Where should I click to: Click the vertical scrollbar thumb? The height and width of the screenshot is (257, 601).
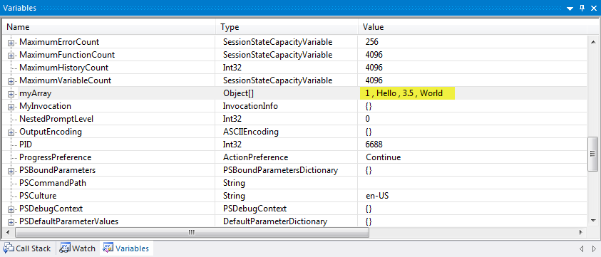coord(593,154)
